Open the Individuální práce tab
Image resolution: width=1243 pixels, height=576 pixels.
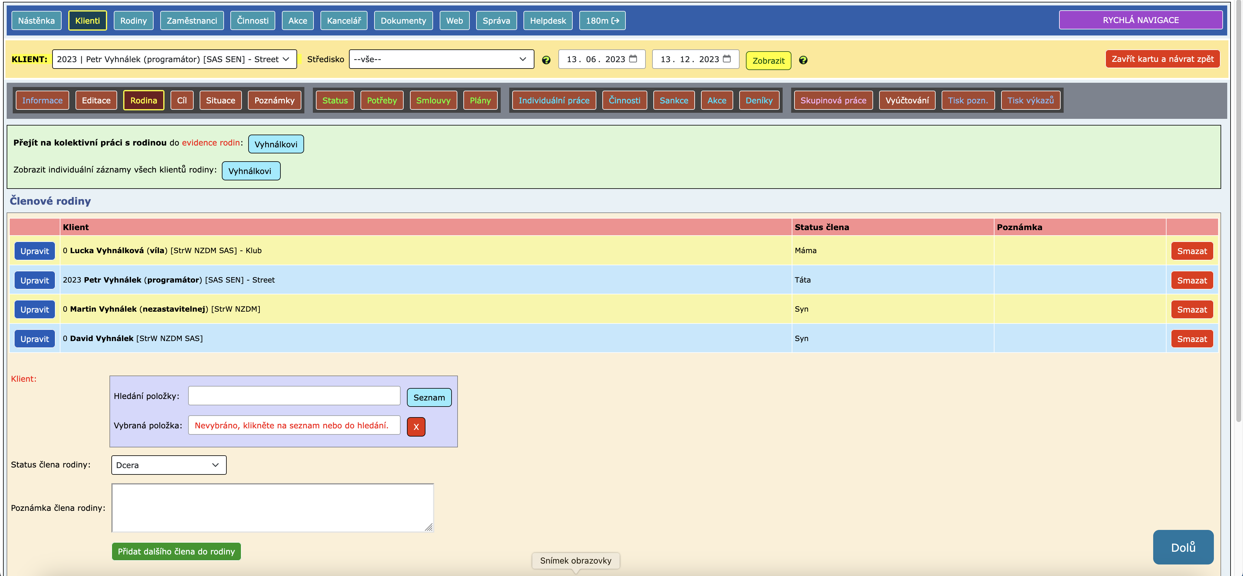click(554, 100)
